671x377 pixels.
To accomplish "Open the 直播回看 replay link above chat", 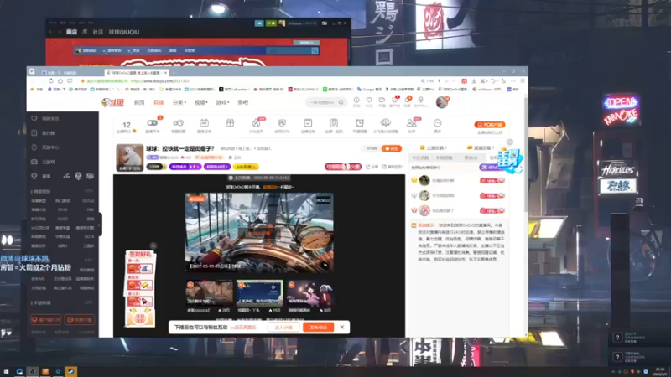I will (481, 148).
